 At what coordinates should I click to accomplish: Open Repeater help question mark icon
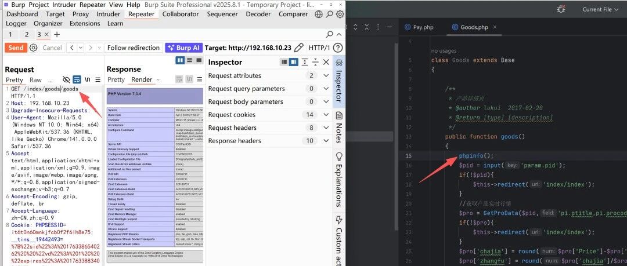click(x=338, y=48)
